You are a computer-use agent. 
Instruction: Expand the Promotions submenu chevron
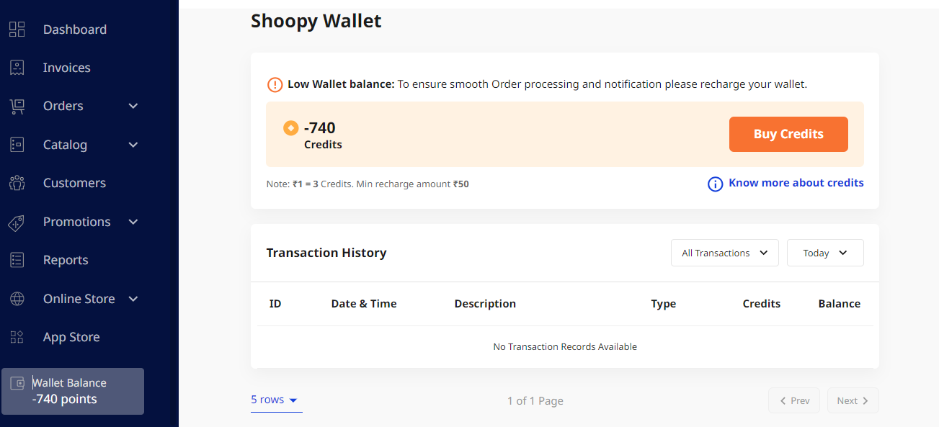click(133, 222)
